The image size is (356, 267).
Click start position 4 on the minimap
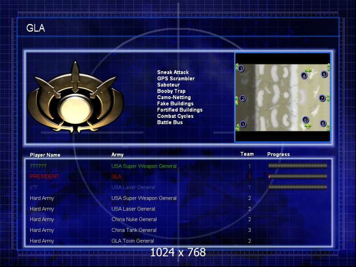[304, 76]
